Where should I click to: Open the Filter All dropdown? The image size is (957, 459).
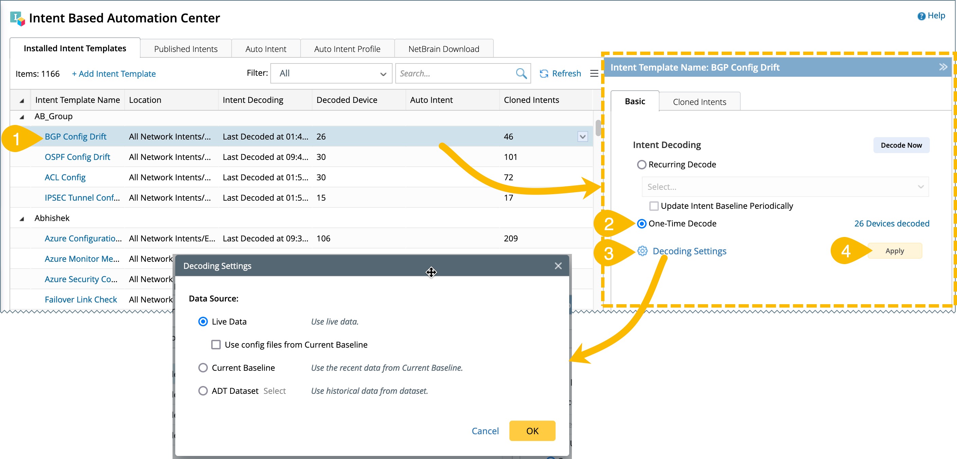331,74
